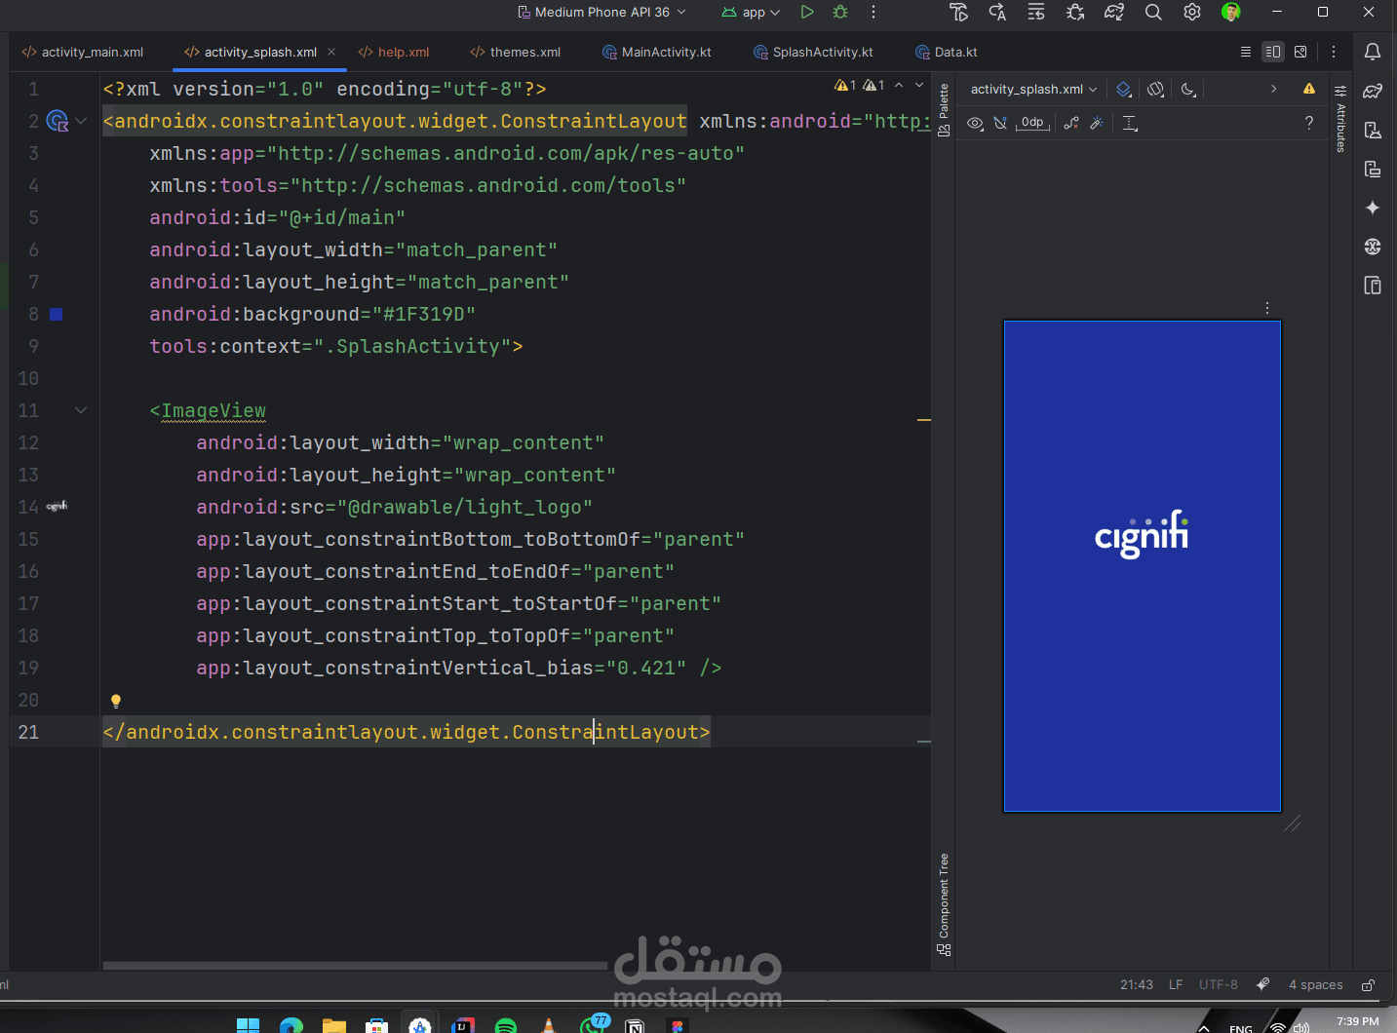Switch to the SplashActivity.kt tab
The height and width of the screenshot is (1033, 1397).
click(814, 52)
